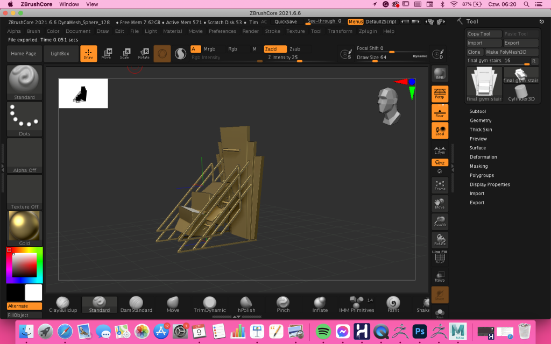Image resolution: width=551 pixels, height=344 pixels.
Task: Open Spotlight search in the menu bar
Action: coord(526,4)
